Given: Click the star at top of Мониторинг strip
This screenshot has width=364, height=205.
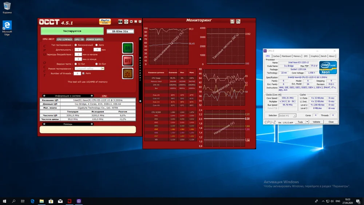Looking at the screenshot, I should [x=140, y=39].
